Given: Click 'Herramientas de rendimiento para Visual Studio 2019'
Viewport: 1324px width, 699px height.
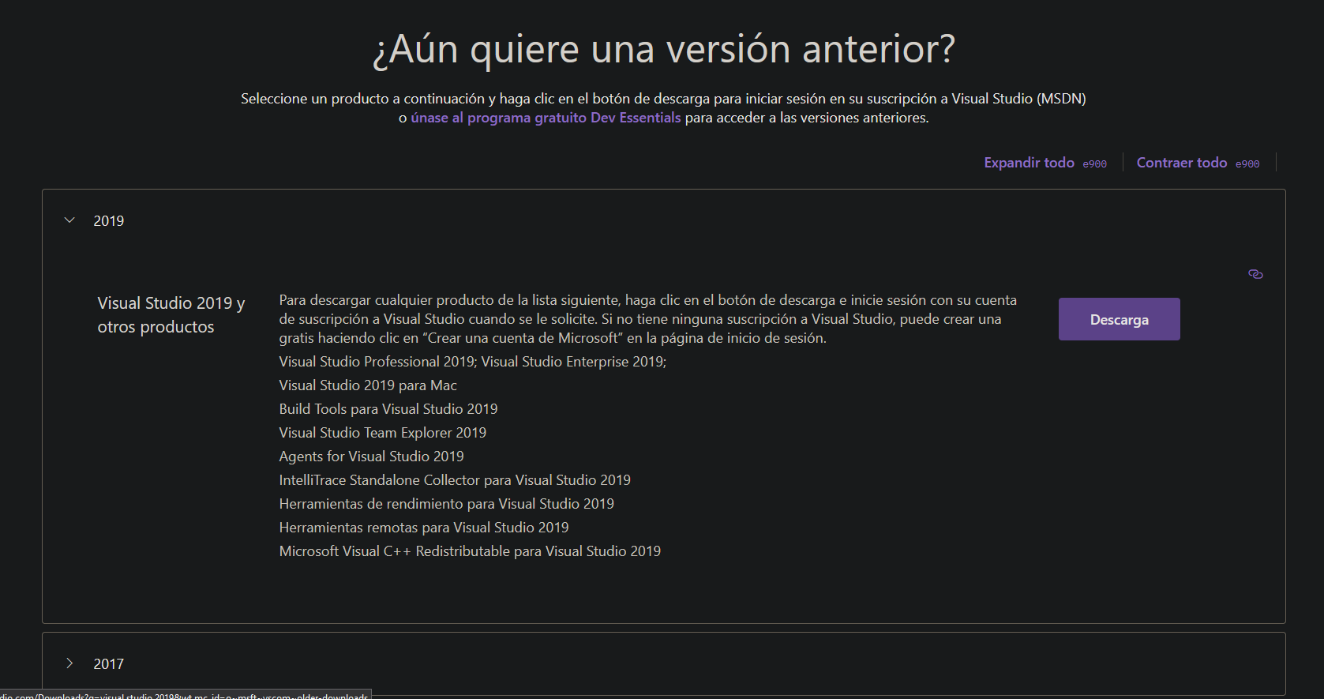Looking at the screenshot, I should [x=446, y=504].
